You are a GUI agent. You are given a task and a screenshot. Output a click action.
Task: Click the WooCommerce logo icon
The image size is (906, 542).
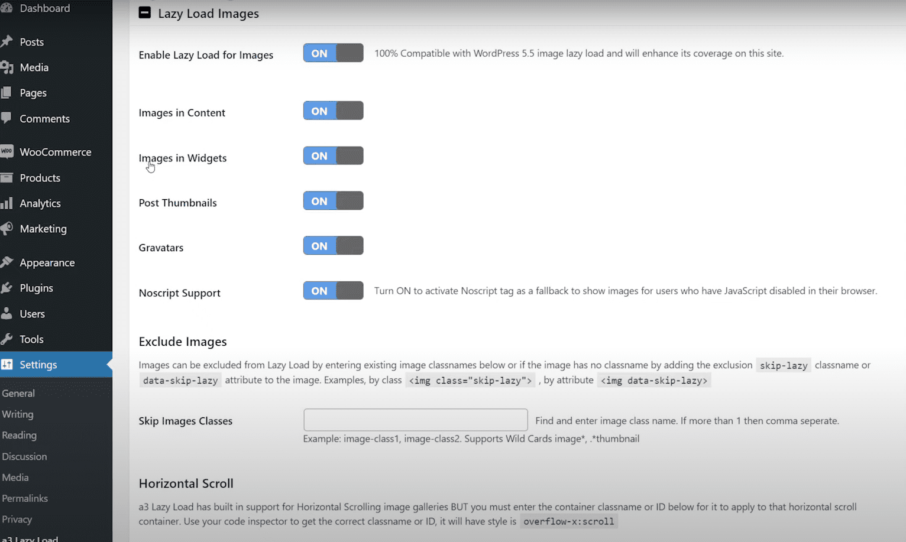click(7, 151)
